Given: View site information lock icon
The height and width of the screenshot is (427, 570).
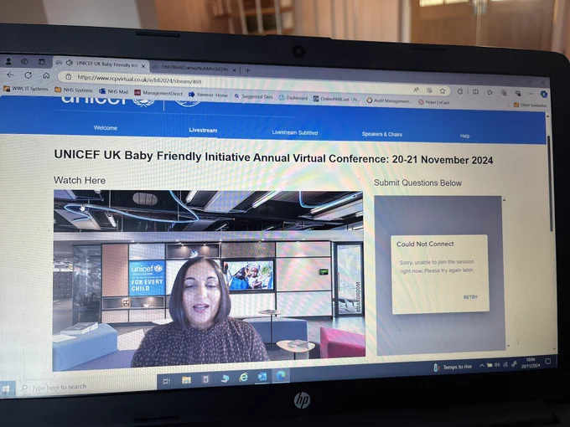Looking at the screenshot, I should click(x=69, y=77).
